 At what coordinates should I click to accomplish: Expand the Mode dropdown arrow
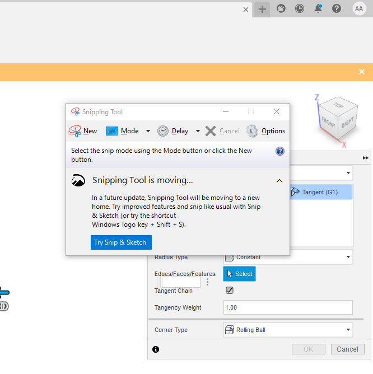tap(148, 131)
